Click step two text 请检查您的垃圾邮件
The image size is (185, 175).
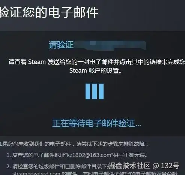33,166
